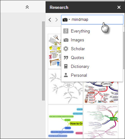Click the document vertical scrollbar
125x139 pixels.
coord(43,61)
